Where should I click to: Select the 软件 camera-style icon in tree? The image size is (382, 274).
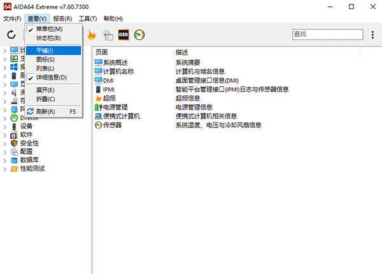pyautogui.click(x=14, y=135)
